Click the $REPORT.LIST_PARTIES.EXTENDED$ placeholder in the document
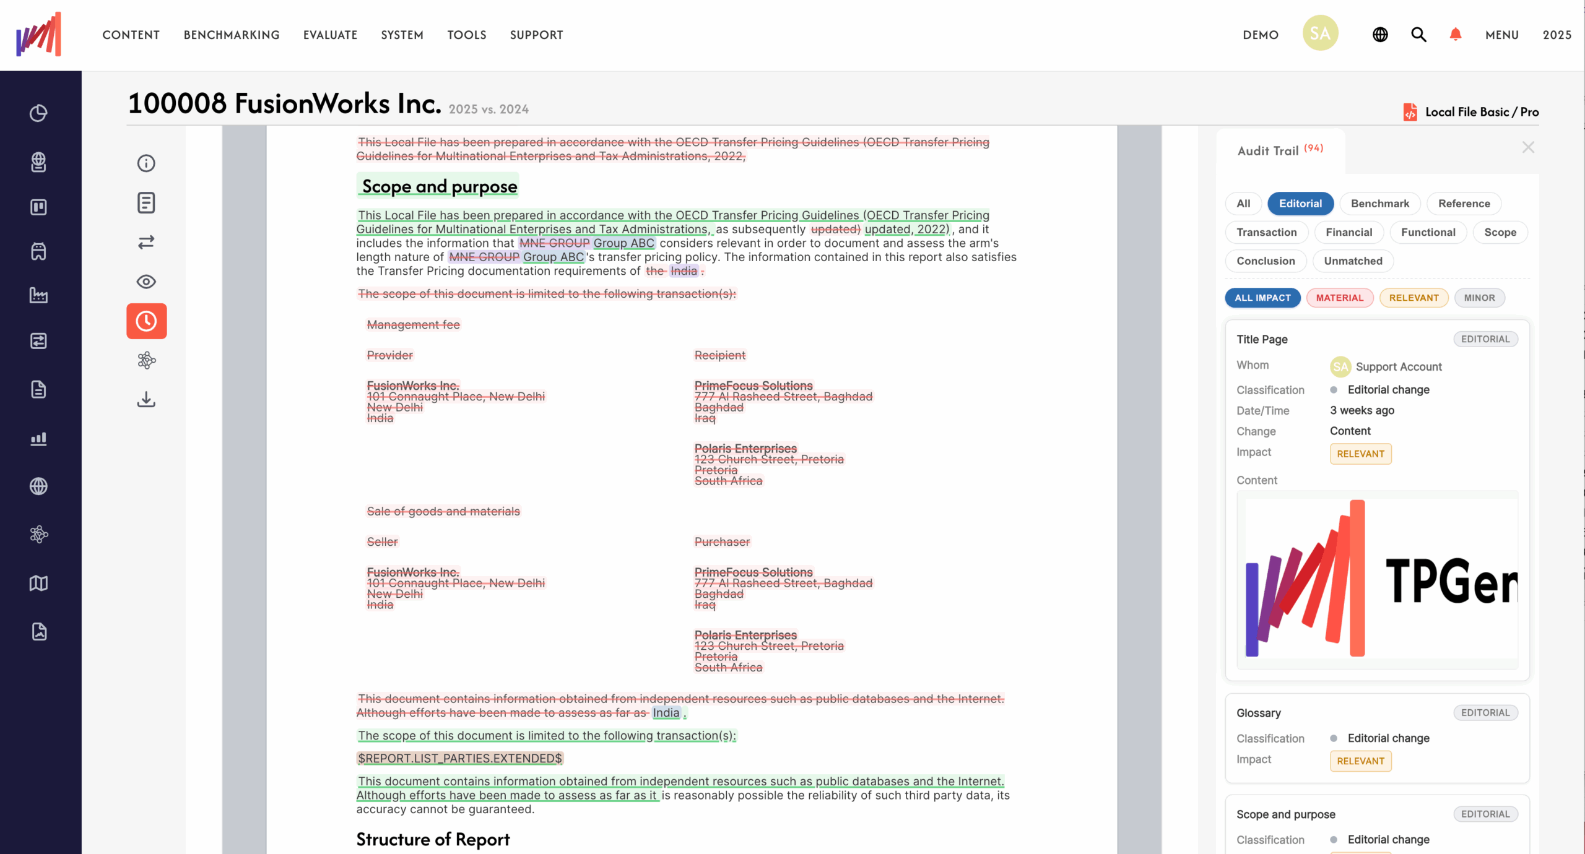The height and width of the screenshot is (854, 1585). coord(460,758)
